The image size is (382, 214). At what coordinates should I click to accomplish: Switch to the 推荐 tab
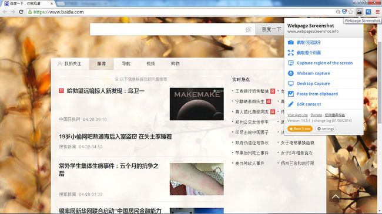click(x=101, y=64)
